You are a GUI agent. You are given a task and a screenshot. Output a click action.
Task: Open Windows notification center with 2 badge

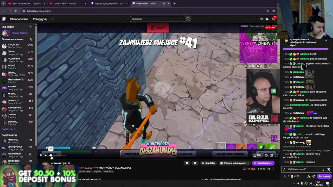tap(328, 184)
